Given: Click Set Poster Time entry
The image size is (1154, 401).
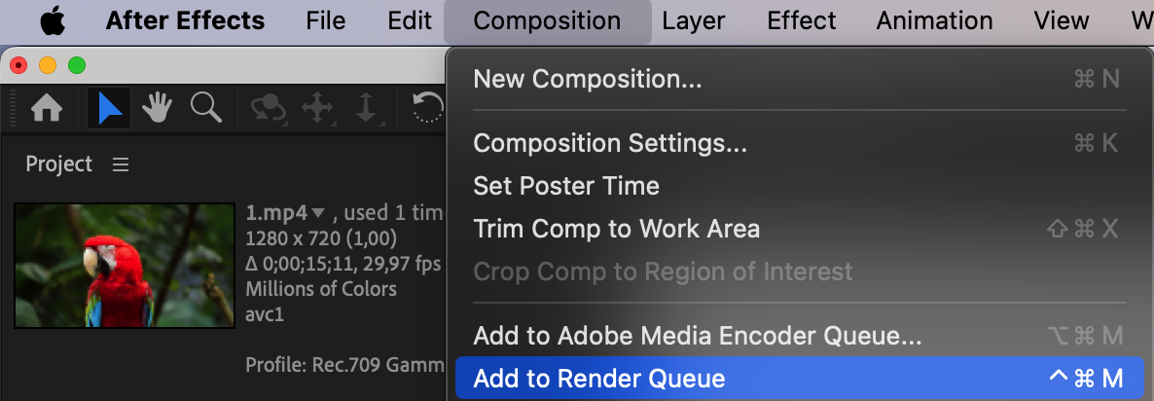Looking at the screenshot, I should tap(565, 186).
